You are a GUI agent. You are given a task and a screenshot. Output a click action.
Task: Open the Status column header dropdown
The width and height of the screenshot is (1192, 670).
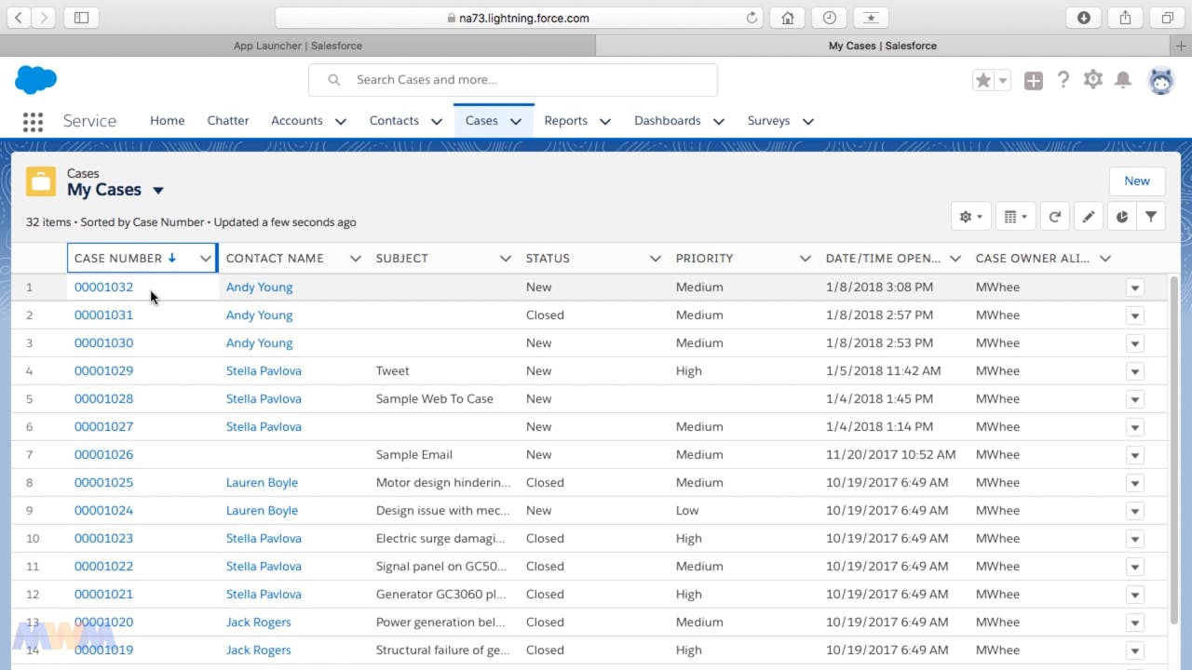click(x=655, y=259)
